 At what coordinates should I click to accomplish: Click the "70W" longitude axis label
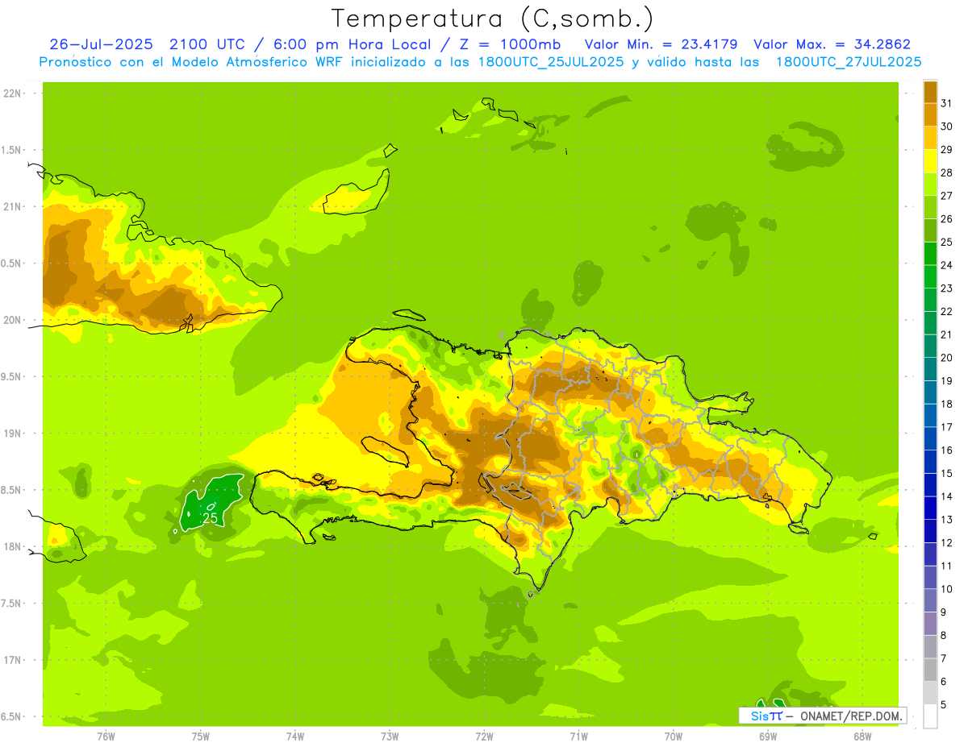[x=674, y=736]
